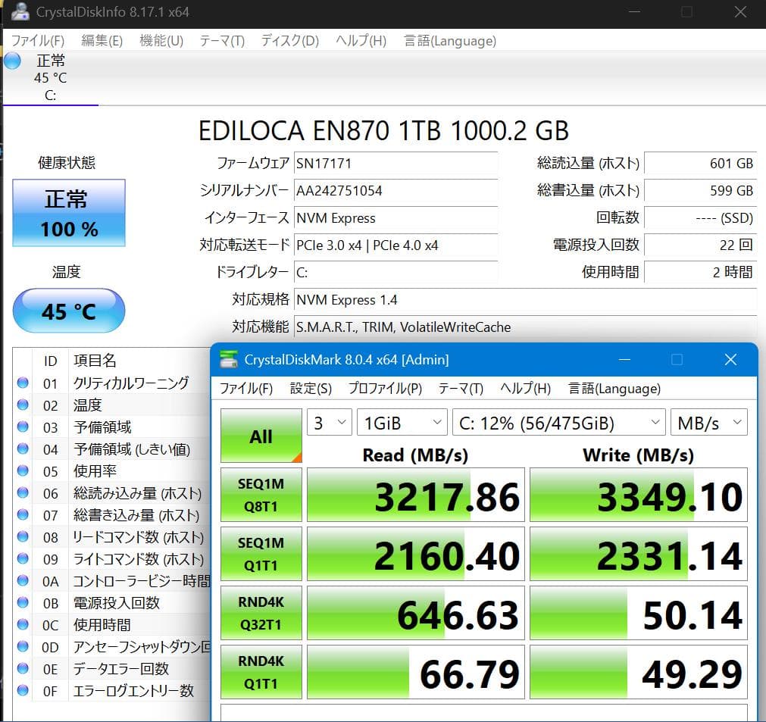This screenshot has height=722, width=766.
Task: Click 電源投入回数 value 22 回
Action: [x=701, y=245]
